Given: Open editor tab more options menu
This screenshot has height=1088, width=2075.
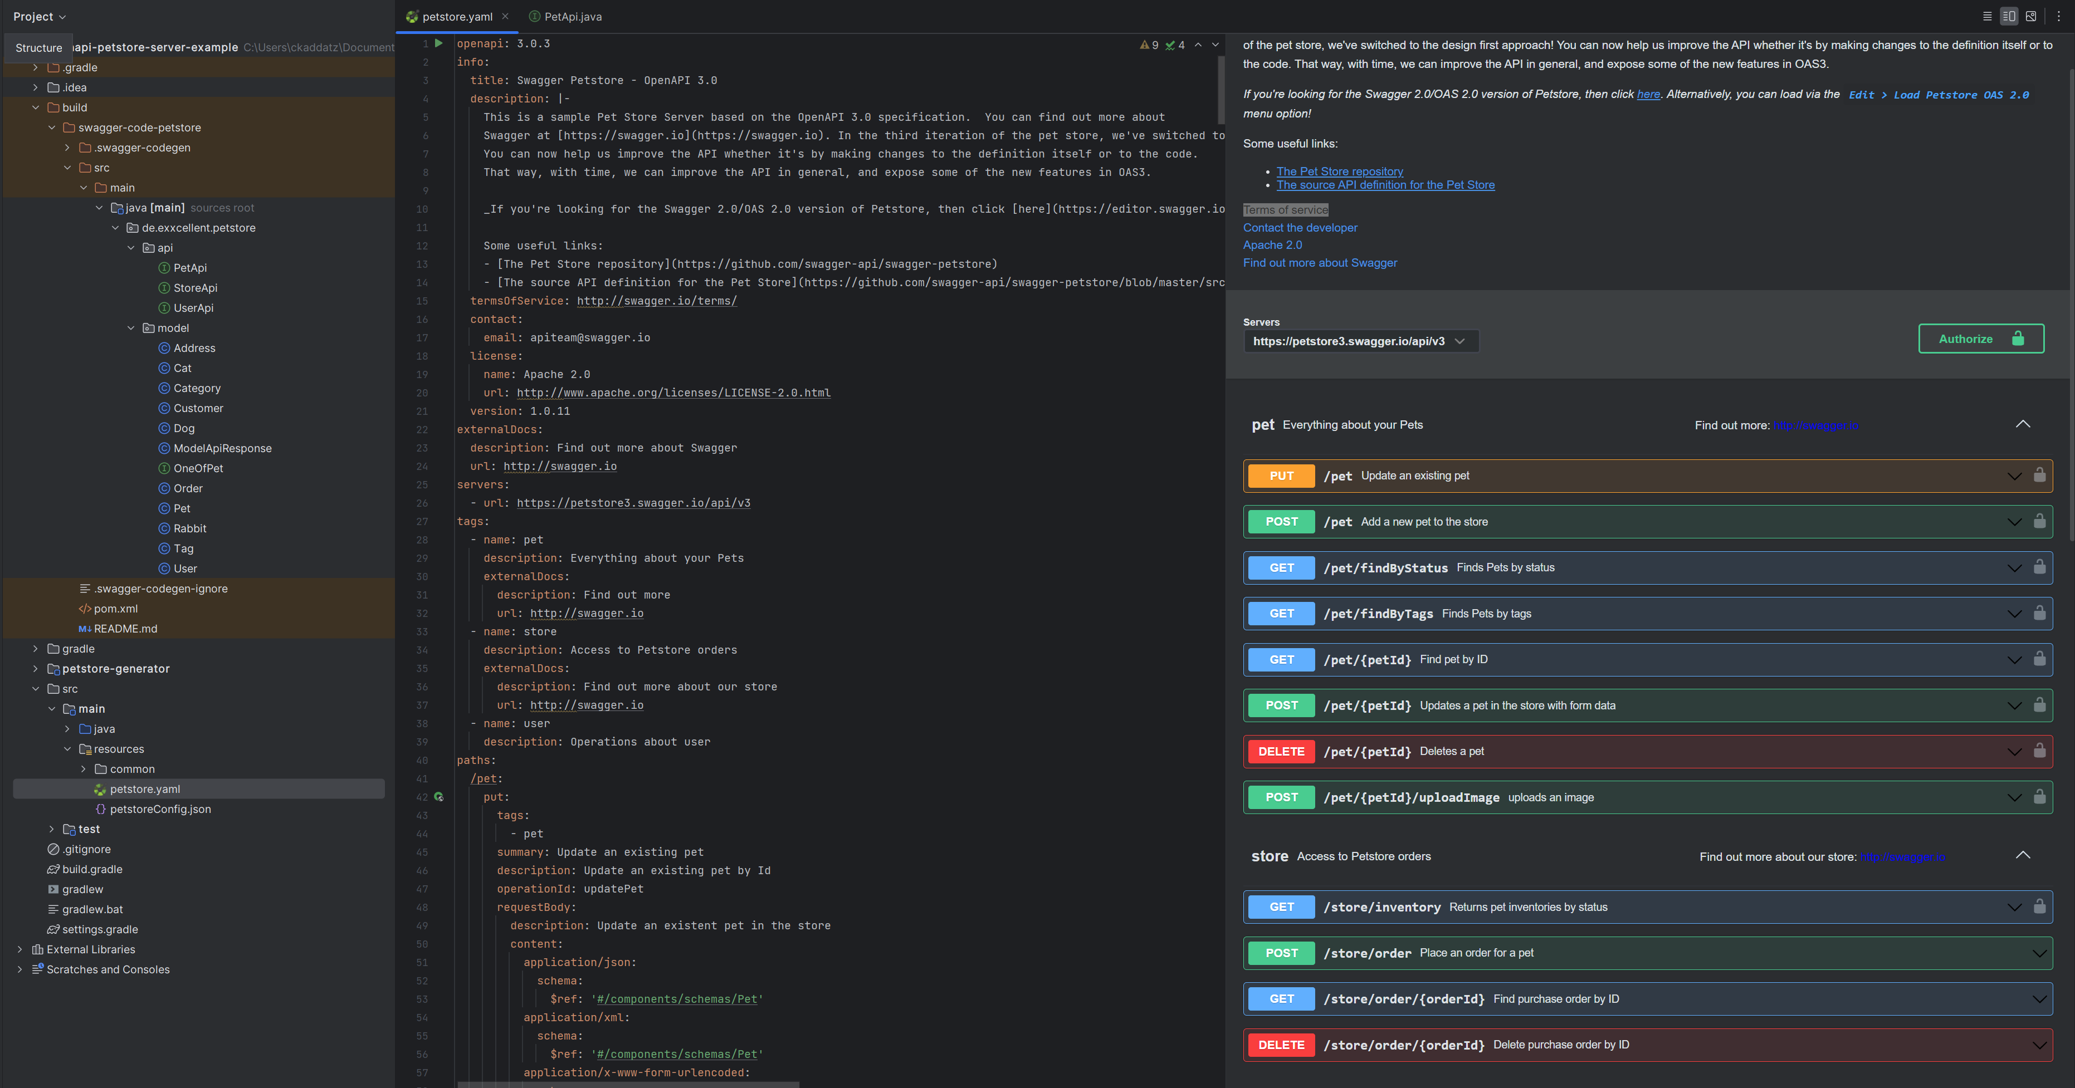Looking at the screenshot, I should click(x=2059, y=16).
